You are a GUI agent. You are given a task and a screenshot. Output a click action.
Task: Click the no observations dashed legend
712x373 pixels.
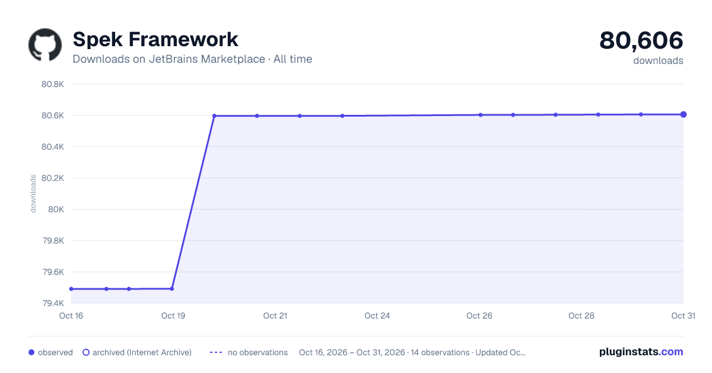click(216, 352)
